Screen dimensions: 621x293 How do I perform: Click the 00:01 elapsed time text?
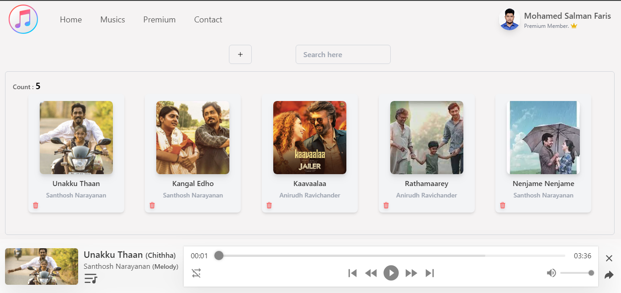(x=199, y=256)
